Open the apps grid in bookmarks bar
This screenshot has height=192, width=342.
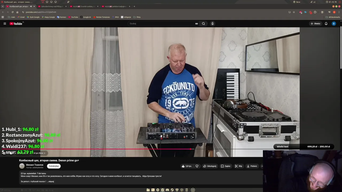pos(3,17)
